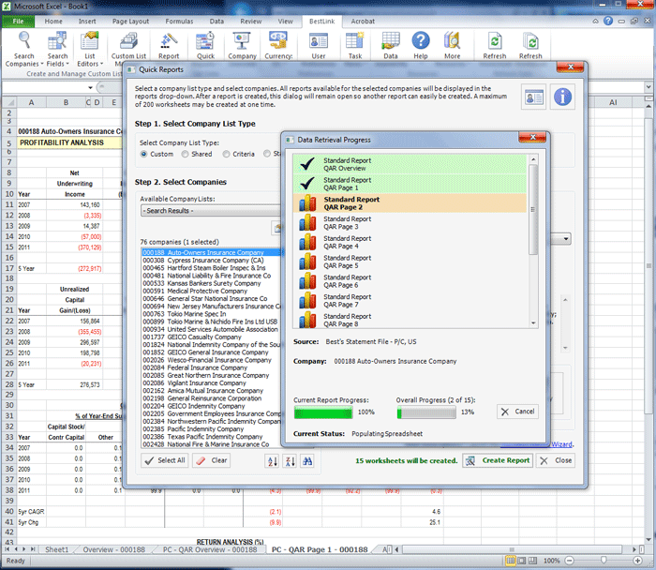Open Excel help question mark icon
Image resolution: width=656 pixels, height=570 pixels.
pos(608,21)
